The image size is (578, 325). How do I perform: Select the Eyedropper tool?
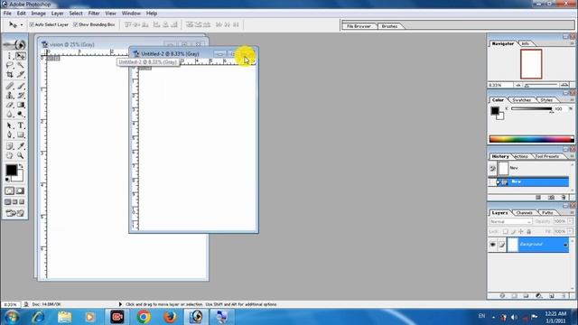[21, 146]
